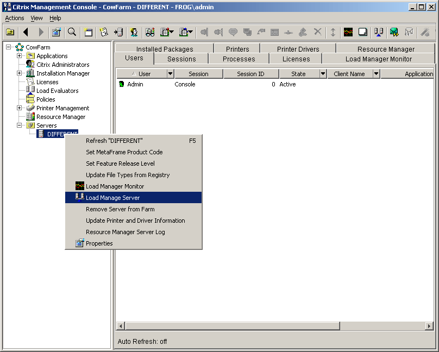Click the refresh up-down arrows toolbar icon
Image resolution: width=439 pixels, height=352 pixels.
pos(333,32)
